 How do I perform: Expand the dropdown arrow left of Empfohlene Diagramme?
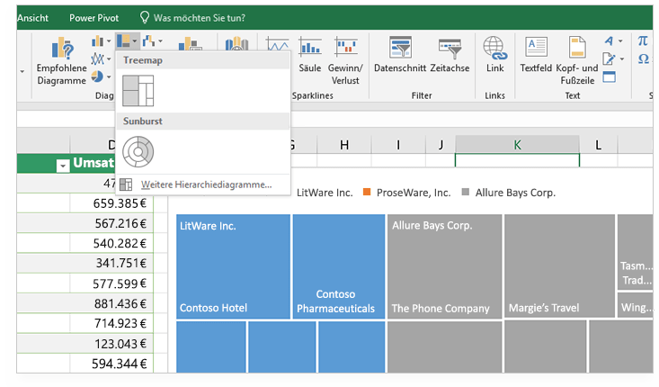(22, 71)
